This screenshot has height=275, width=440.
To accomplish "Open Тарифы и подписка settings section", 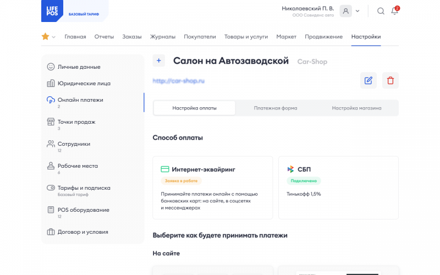I will [x=84, y=188].
